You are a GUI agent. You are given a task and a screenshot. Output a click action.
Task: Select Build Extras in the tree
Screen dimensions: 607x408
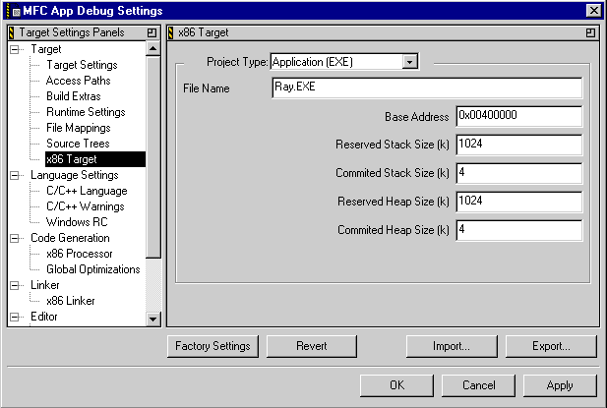coord(74,96)
